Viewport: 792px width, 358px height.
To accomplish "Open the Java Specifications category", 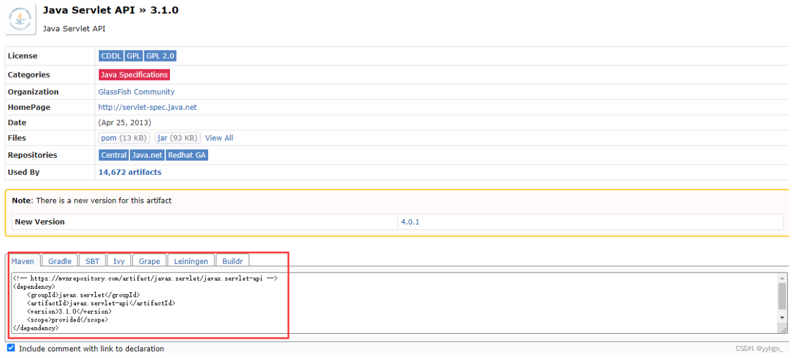I will pyautogui.click(x=134, y=75).
